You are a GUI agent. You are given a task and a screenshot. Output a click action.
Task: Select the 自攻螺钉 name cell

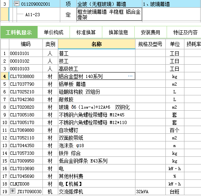97,130
